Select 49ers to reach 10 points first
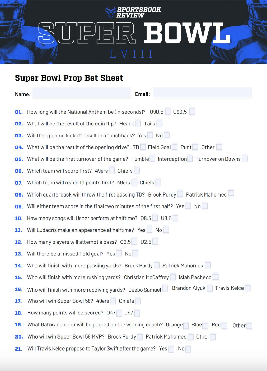 (134, 182)
